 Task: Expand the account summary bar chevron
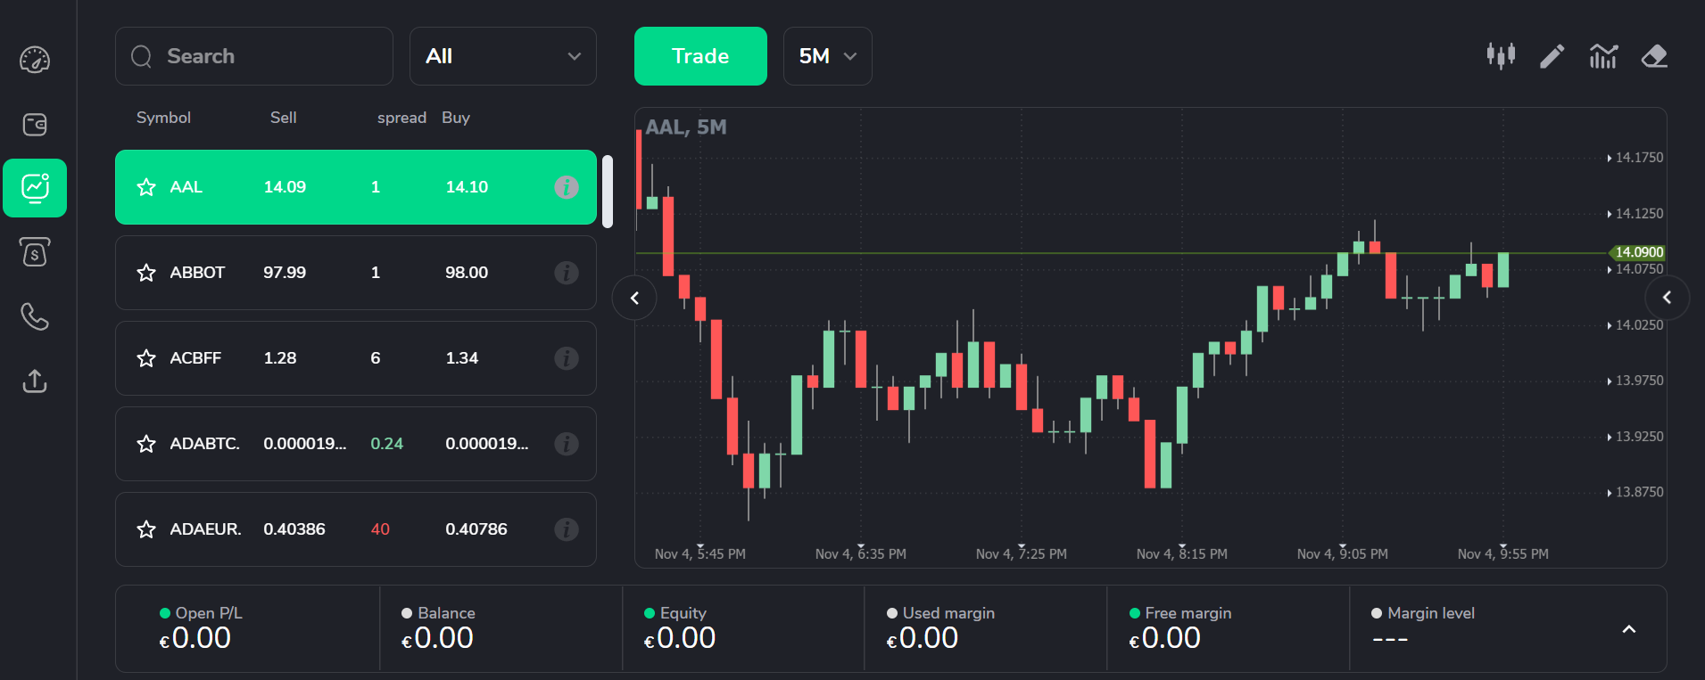[1629, 629]
